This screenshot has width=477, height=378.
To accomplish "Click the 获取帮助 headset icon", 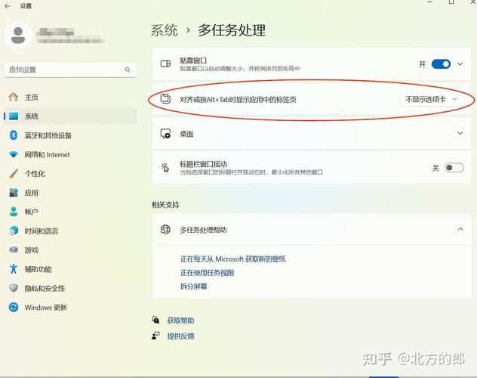I will click(x=155, y=320).
